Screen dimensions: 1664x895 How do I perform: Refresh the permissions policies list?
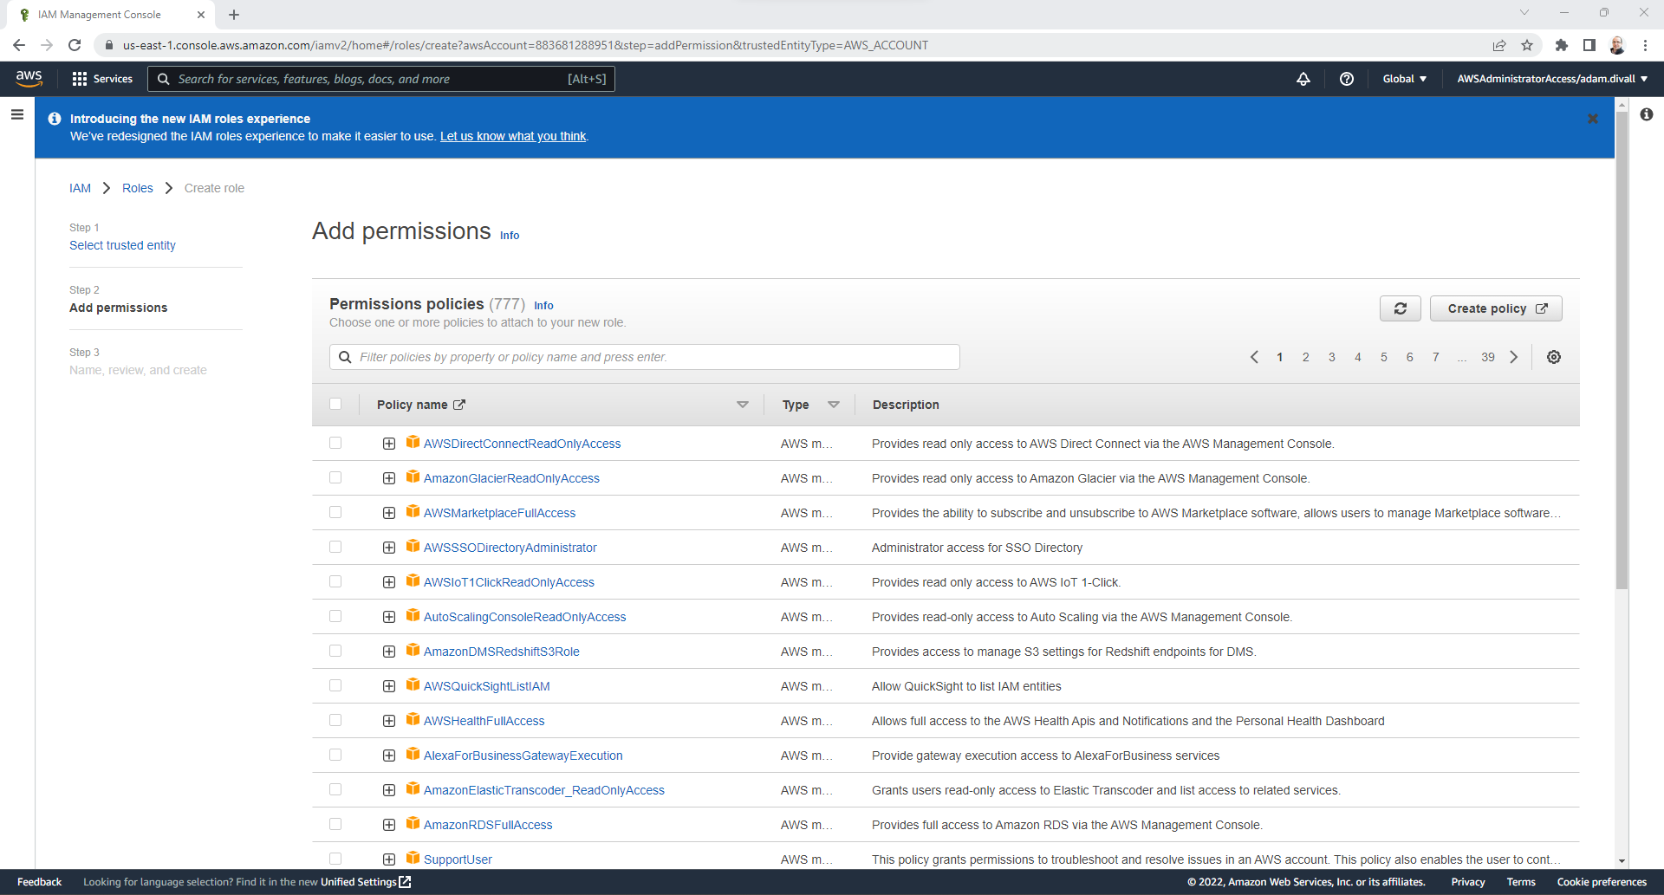click(x=1400, y=308)
